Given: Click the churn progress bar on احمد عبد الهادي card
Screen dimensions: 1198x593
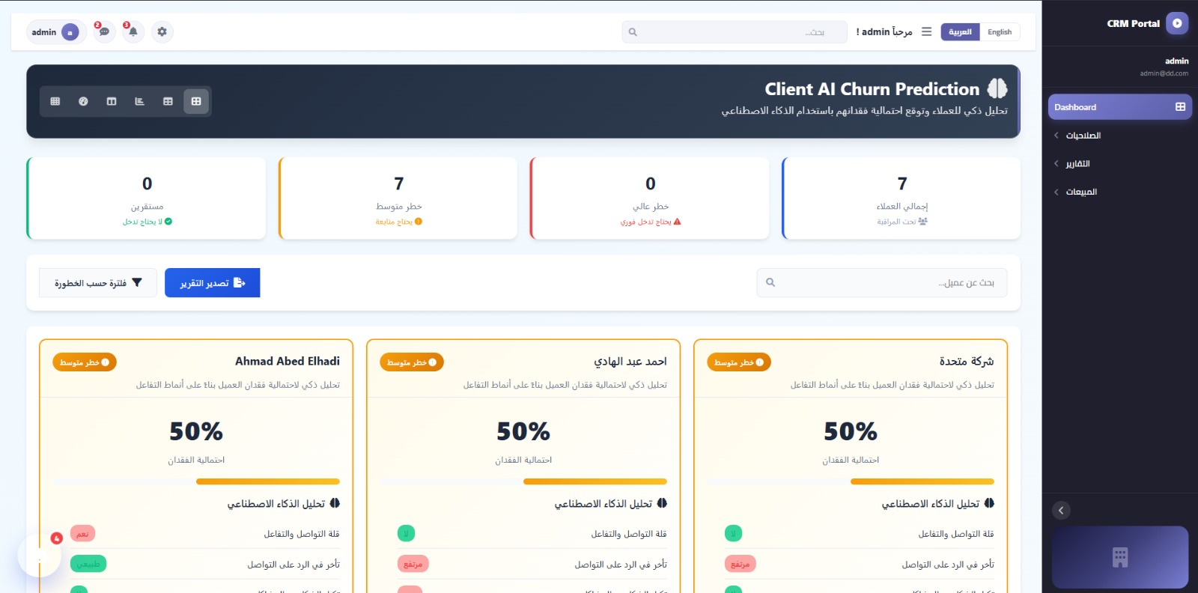Looking at the screenshot, I should 523,481.
